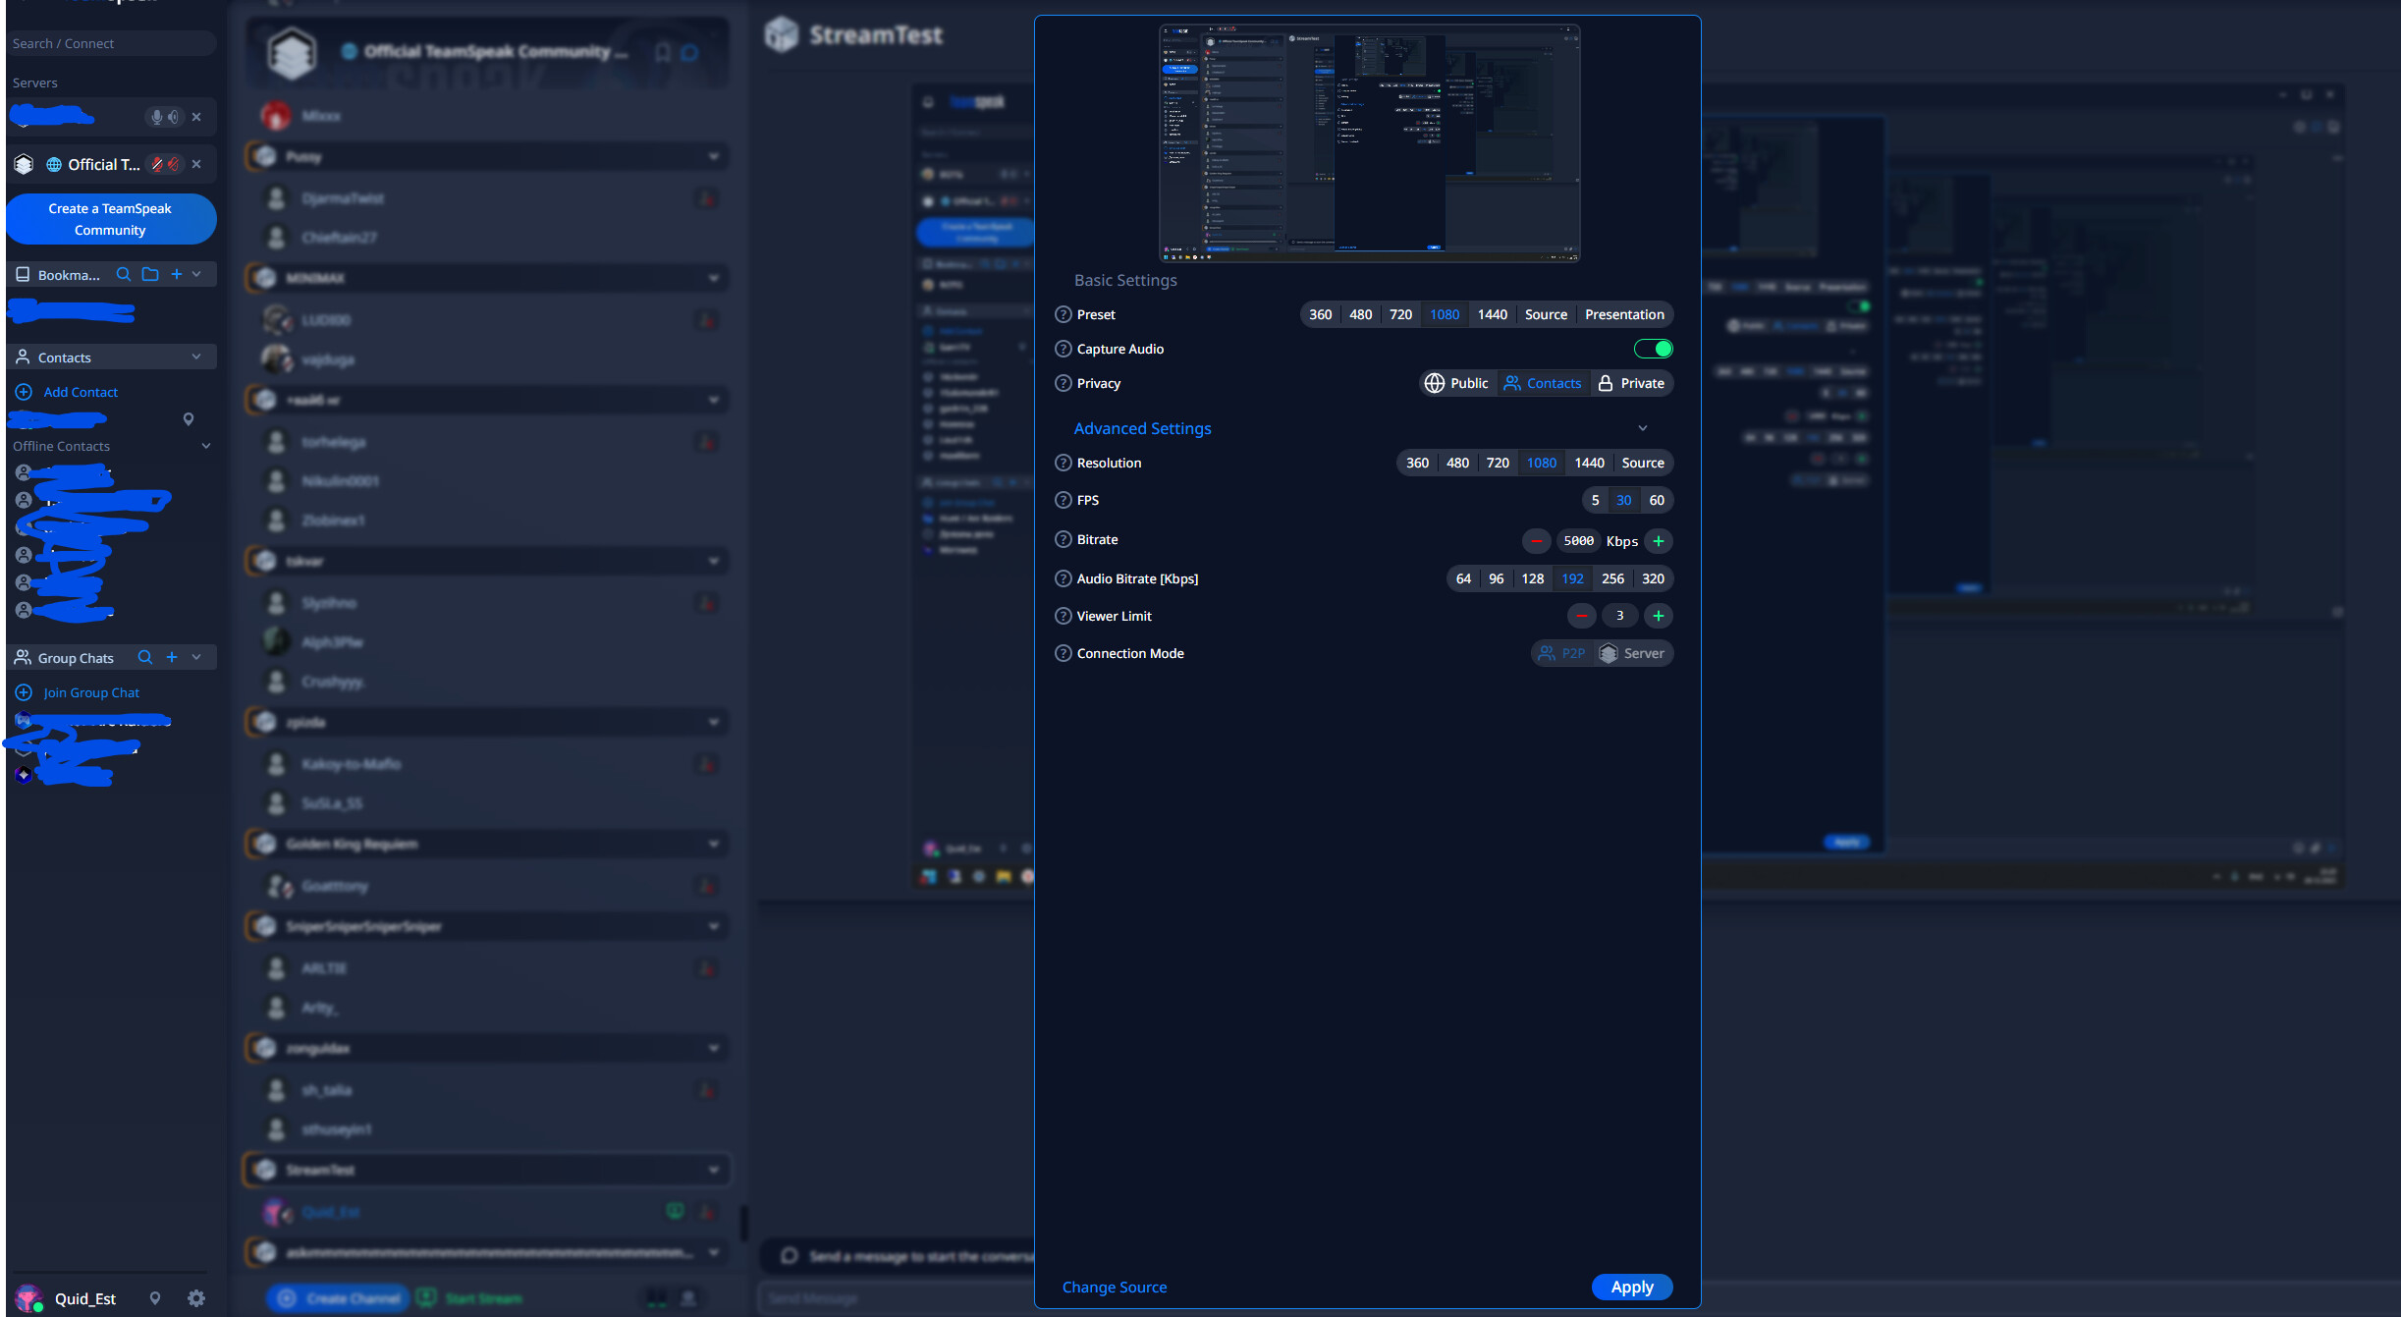Click the Change Source link

(x=1115, y=1287)
